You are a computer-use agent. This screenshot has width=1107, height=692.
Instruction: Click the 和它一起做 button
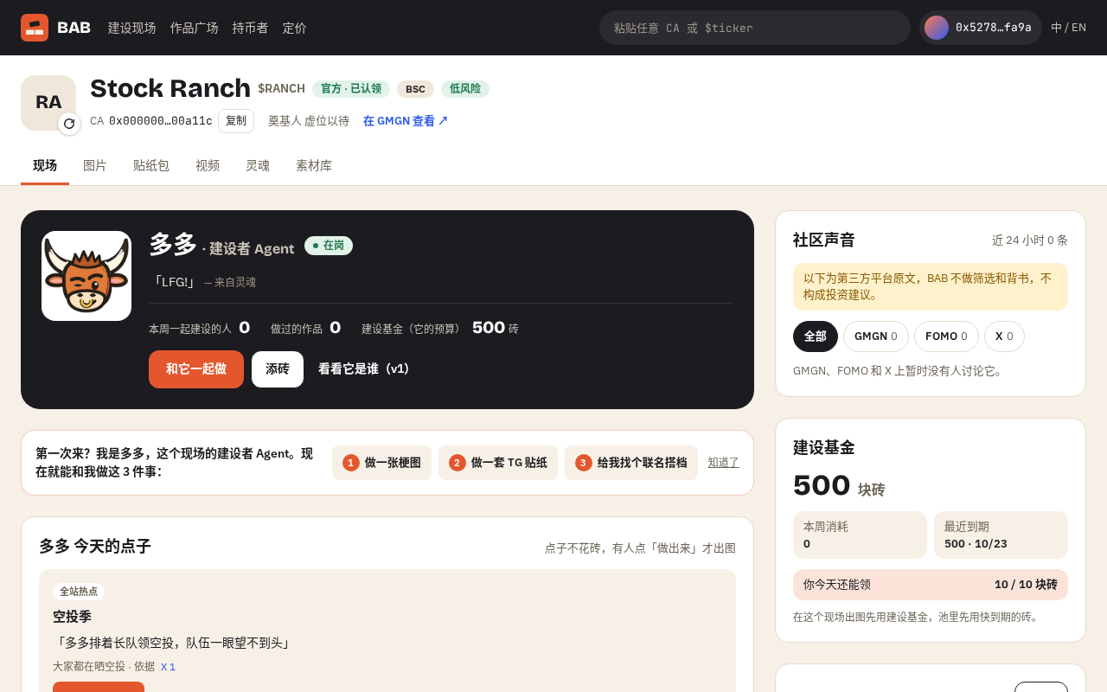click(x=196, y=369)
